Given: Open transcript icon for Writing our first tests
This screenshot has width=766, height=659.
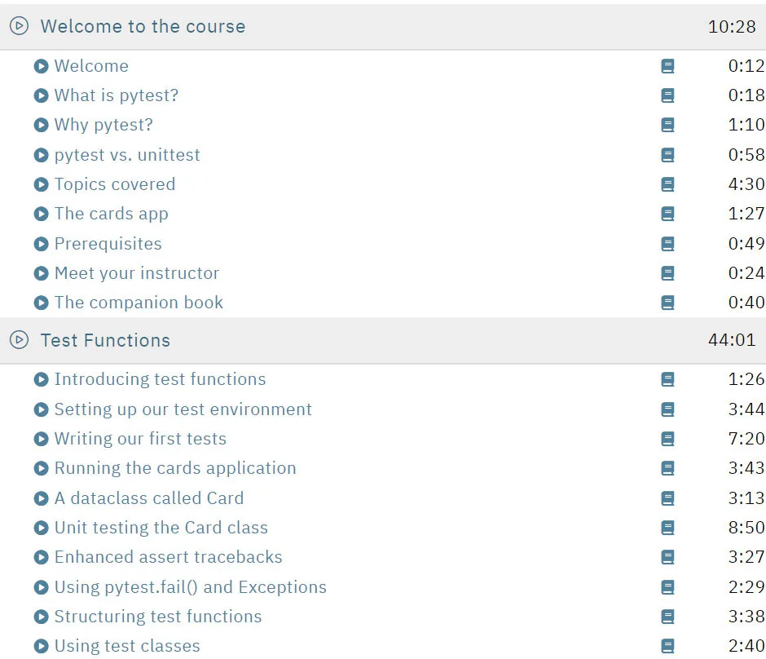Looking at the screenshot, I should coord(667,439).
